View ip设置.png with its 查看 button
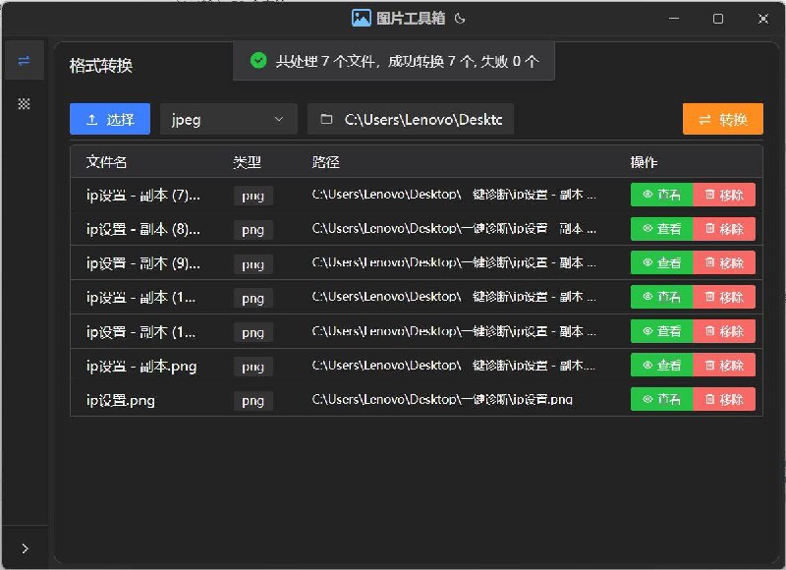Screen dimensions: 786x570 661,400
